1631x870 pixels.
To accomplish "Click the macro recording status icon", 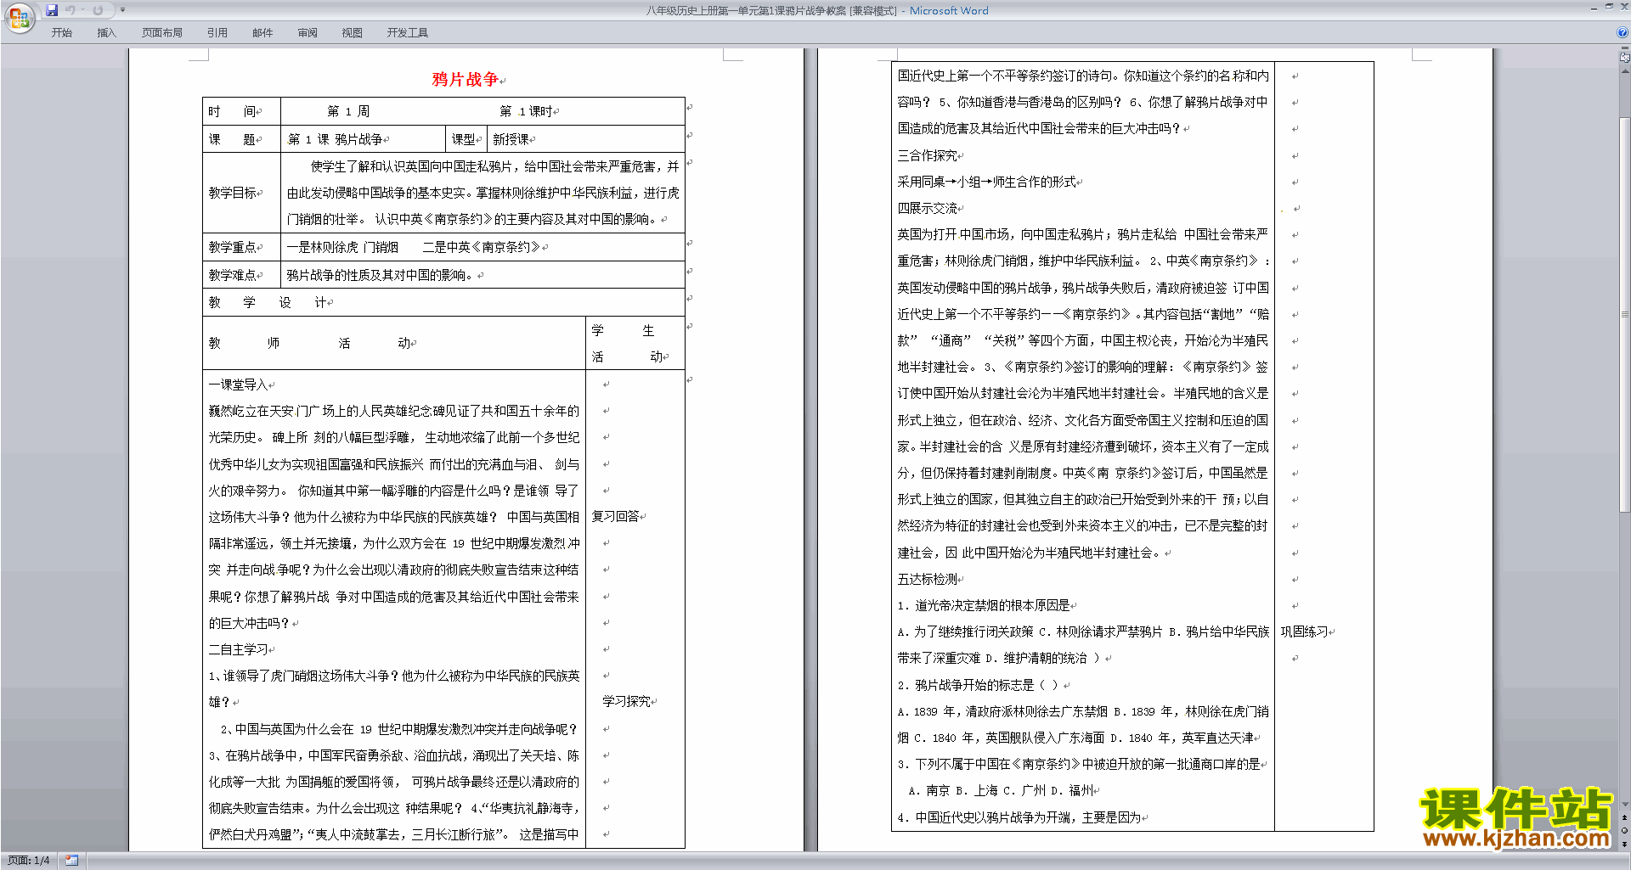I will click(x=72, y=861).
